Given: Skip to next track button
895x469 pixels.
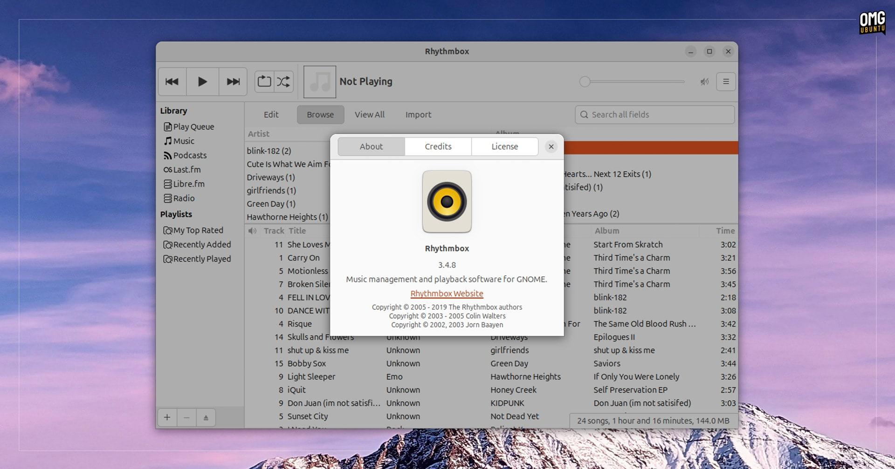Looking at the screenshot, I should click(x=233, y=82).
